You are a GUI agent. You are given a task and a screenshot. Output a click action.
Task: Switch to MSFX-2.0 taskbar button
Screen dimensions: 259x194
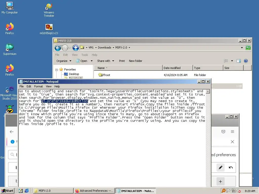(x=53, y=191)
